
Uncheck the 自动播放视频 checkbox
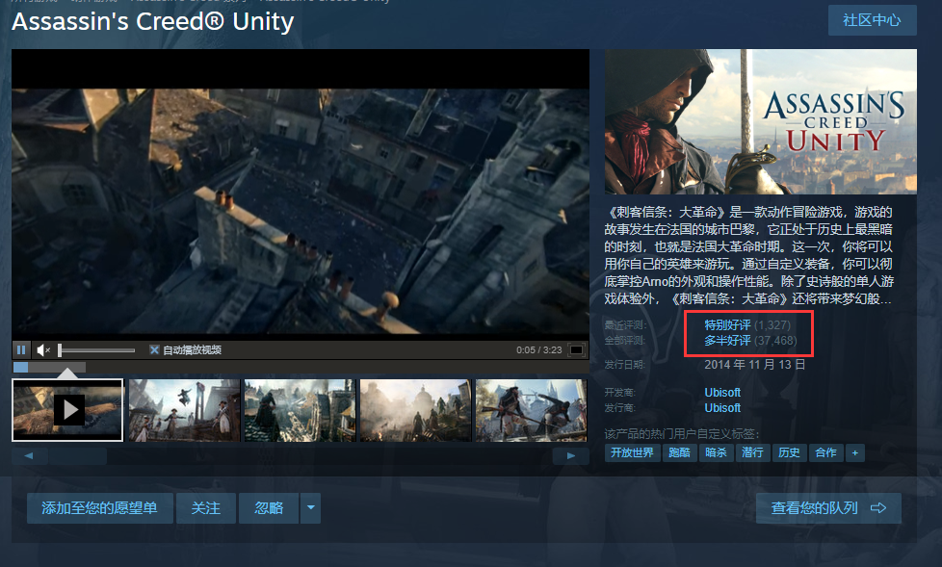tap(154, 349)
